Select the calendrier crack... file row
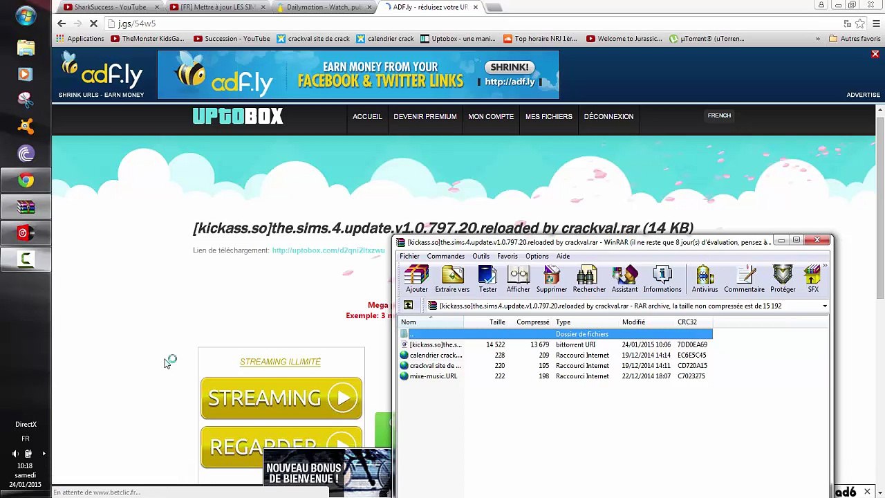Viewport: 885px width, 498px height. tap(555, 355)
